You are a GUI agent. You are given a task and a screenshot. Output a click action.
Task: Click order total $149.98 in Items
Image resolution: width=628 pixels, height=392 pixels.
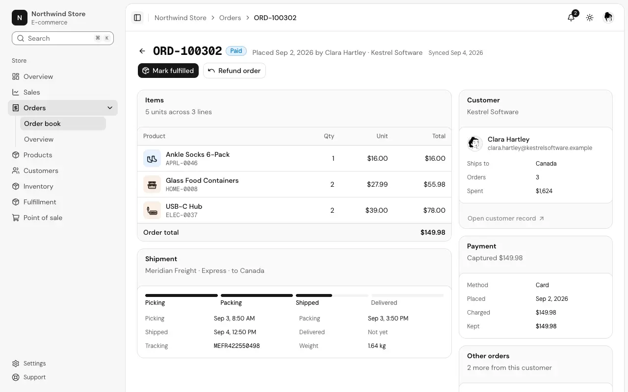tap(433, 232)
